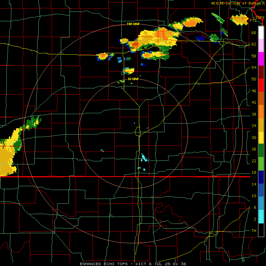Click the bright red legend swatch
This screenshot has width=266, height=266.
click(261, 85)
